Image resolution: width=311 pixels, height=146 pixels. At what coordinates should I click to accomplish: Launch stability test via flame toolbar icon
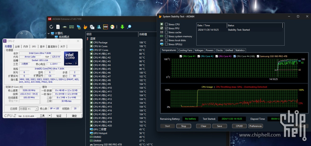click(85, 27)
